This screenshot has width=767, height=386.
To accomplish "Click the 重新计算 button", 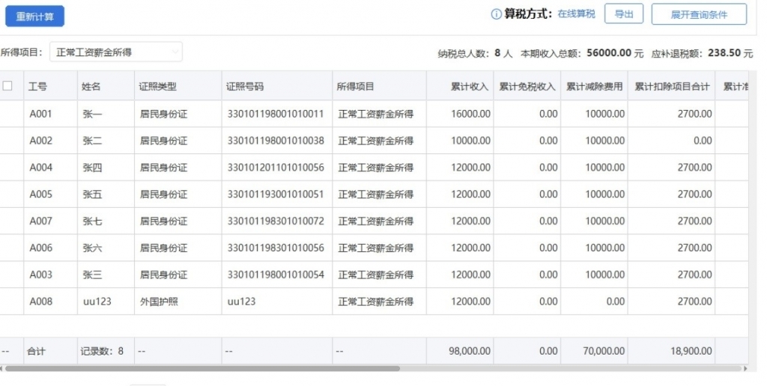I will click(34, 16).
